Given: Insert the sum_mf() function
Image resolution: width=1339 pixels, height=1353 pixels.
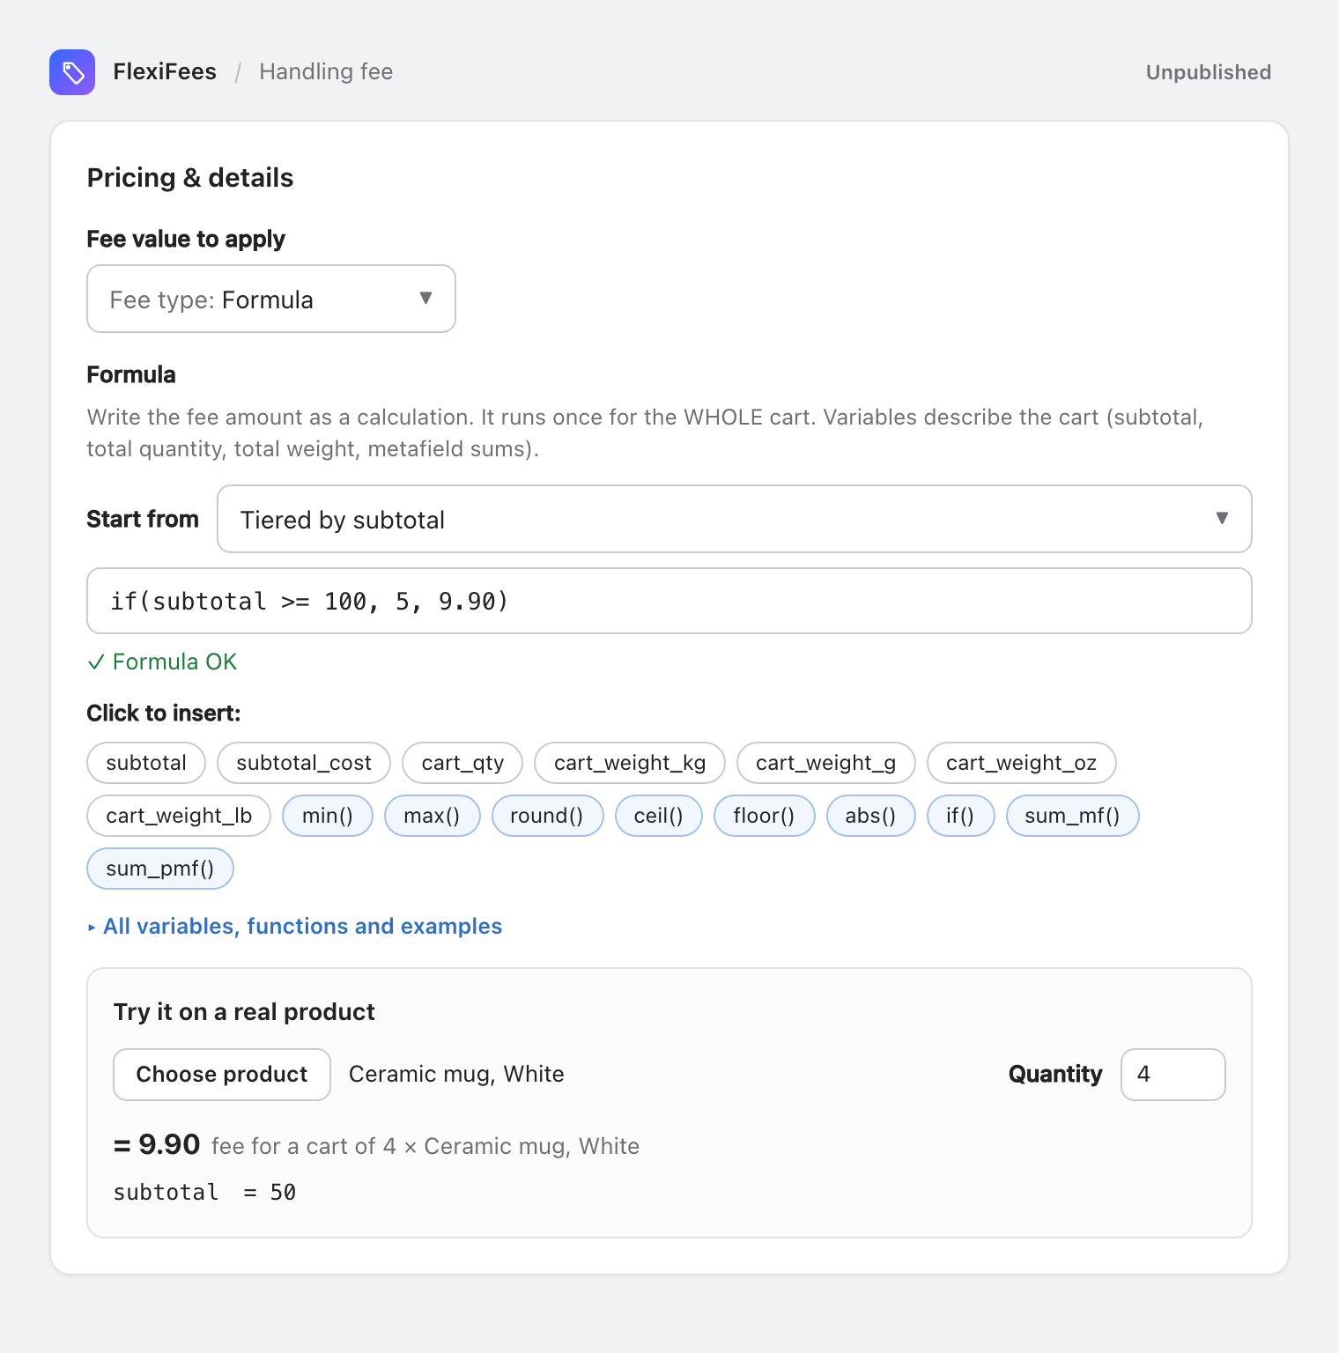Looking at the screenshot, I should [1073, 816].
